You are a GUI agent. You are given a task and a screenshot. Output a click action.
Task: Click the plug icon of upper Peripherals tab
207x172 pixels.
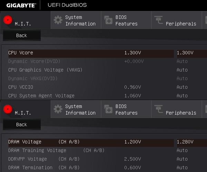click(x=158, y=20)
